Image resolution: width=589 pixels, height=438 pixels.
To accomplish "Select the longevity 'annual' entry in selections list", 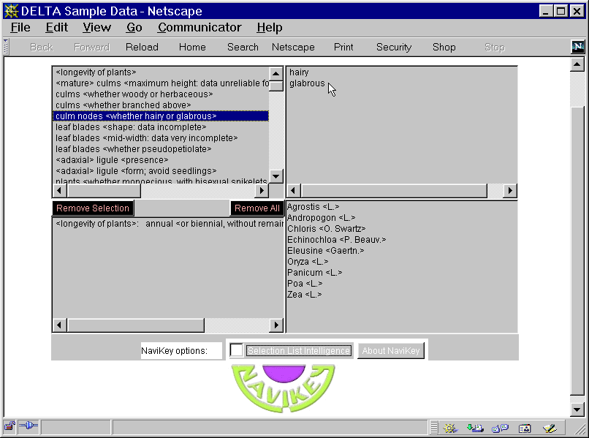I will pos(168,224).
